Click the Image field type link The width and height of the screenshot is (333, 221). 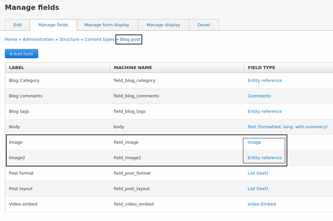tap(254, 142)
